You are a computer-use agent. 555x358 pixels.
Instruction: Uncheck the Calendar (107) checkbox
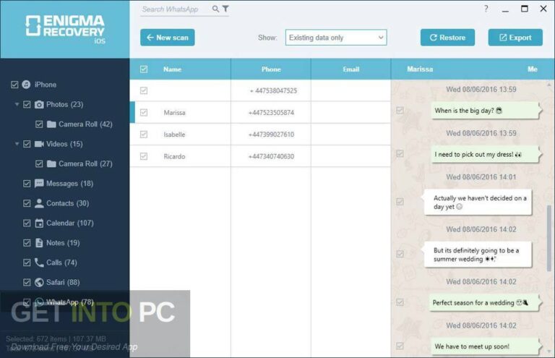27,223
